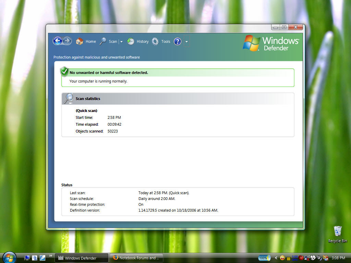
Task: Switch to the Notebook Forums Firefox window
Action: point(136,258)
